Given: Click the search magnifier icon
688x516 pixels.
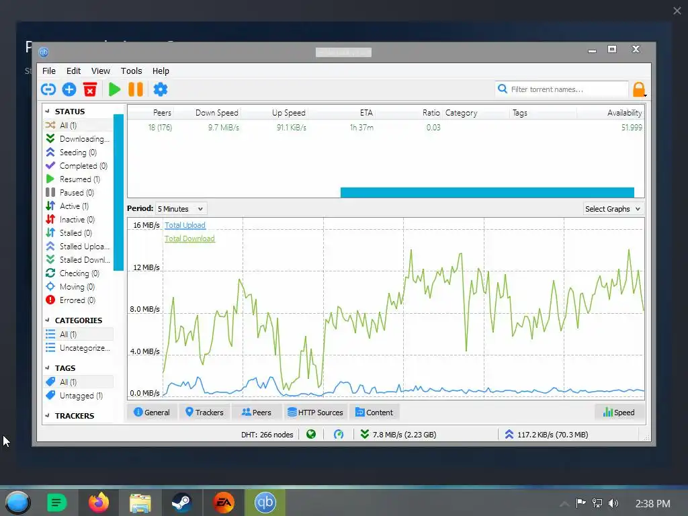Looking at the screenshot, I should click(503, 89).
